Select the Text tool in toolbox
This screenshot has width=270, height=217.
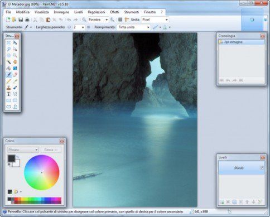click(x=8, y=94)
